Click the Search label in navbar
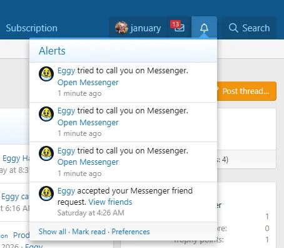This screenshot has width=284, height=248. 256,28
